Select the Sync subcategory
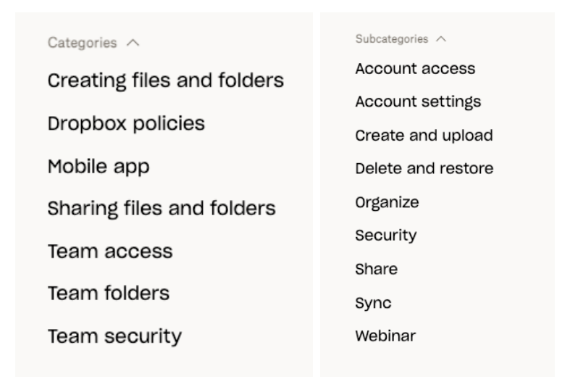 (x=373, y=302)
